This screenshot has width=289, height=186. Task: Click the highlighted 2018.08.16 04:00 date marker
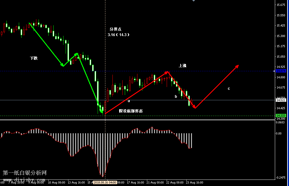[x=105, y=183]
